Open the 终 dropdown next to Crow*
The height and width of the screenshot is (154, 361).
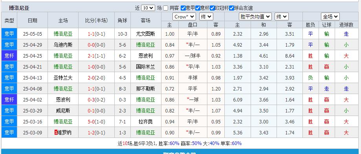[x=206, y=16]
